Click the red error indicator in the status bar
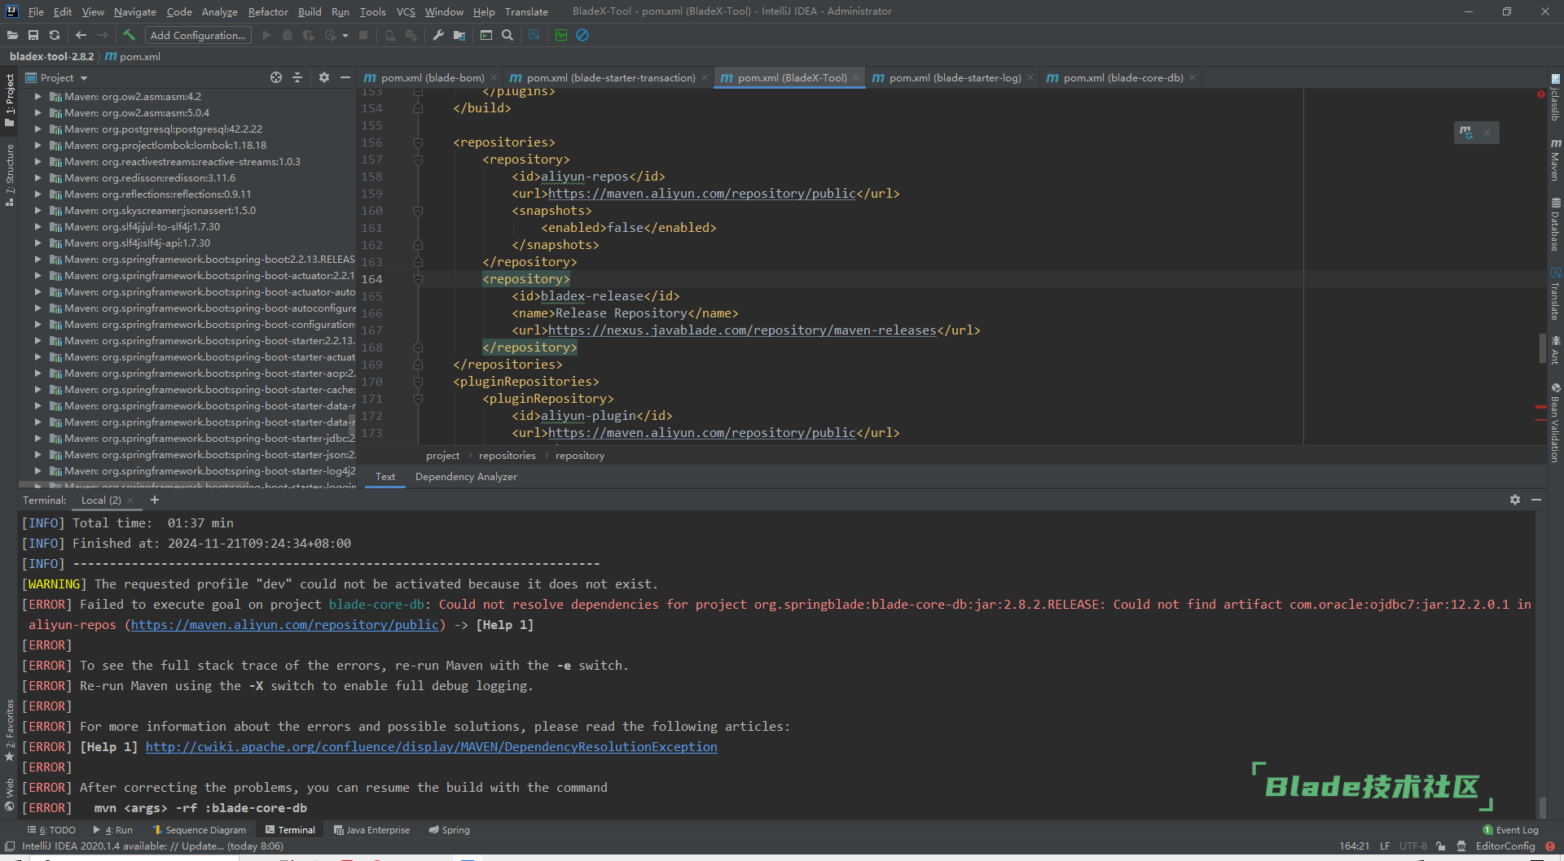1564x861 pixels. click(x=1550, y=846)
